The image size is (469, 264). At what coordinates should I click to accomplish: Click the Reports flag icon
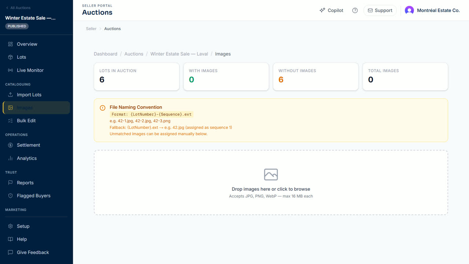10,183
